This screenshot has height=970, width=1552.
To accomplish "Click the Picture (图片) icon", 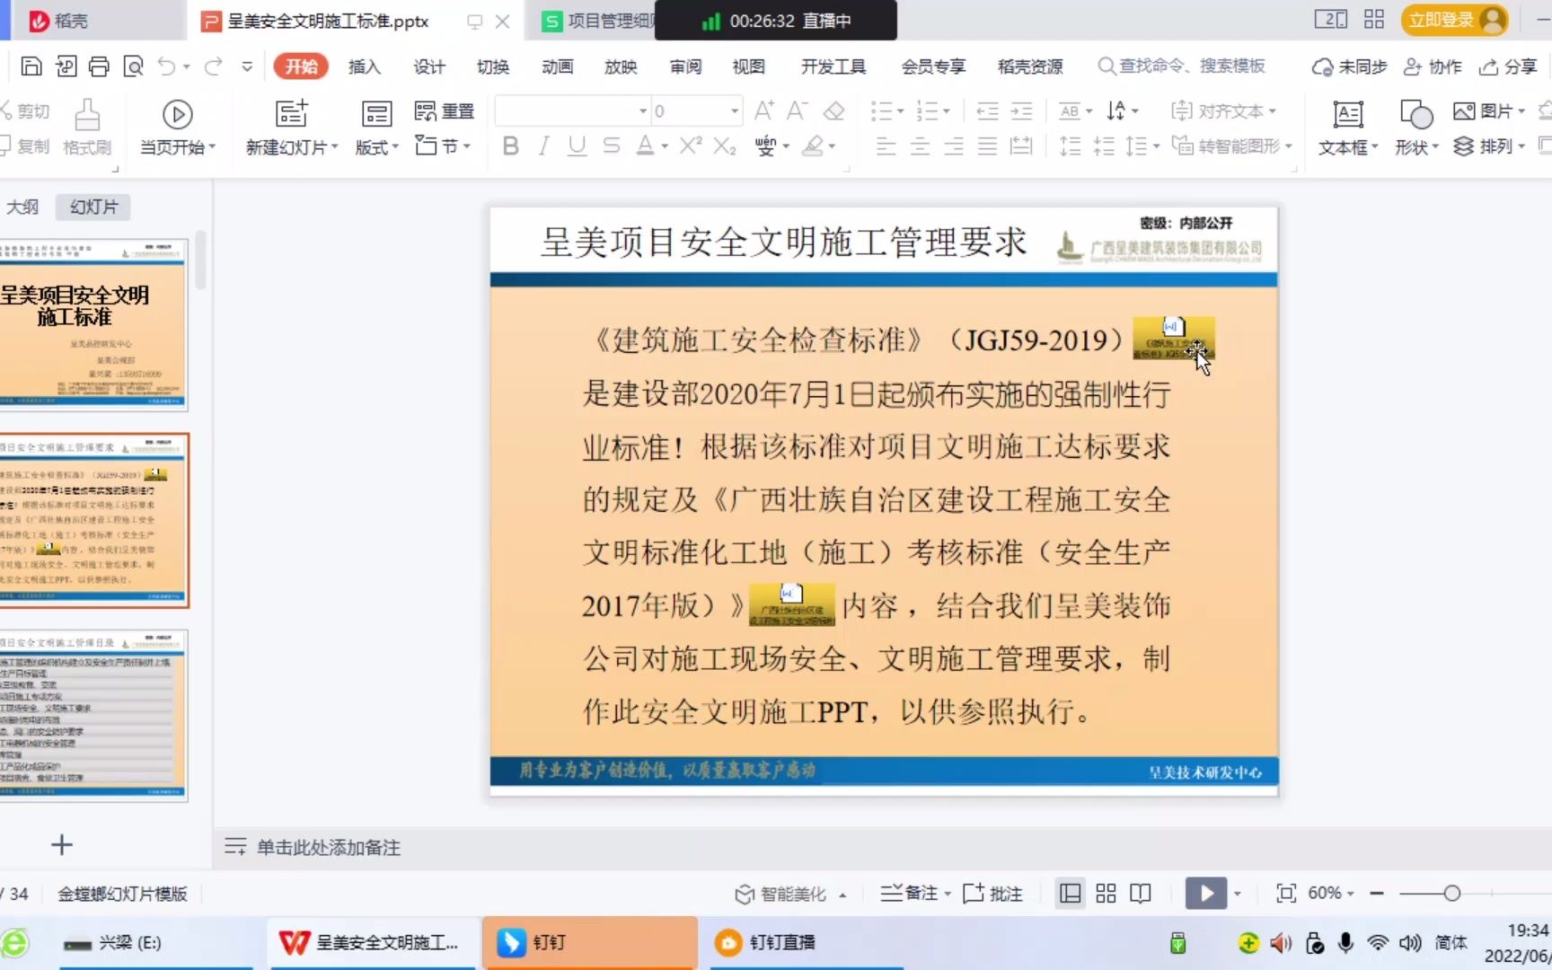I will pyautogui.click(x=1464, y=111).
